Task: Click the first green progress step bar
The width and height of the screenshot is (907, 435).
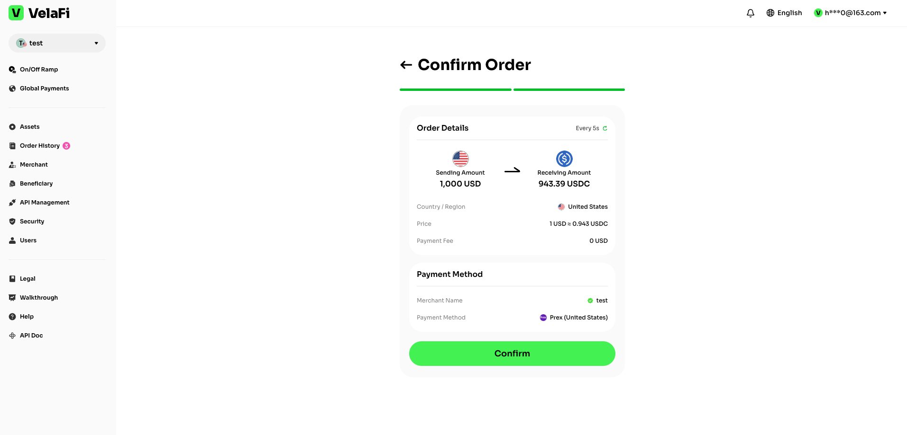Action: pos(455,89)
